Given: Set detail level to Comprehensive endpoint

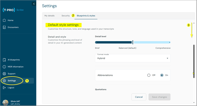Looking at the screenshot, I should [170, 42].
